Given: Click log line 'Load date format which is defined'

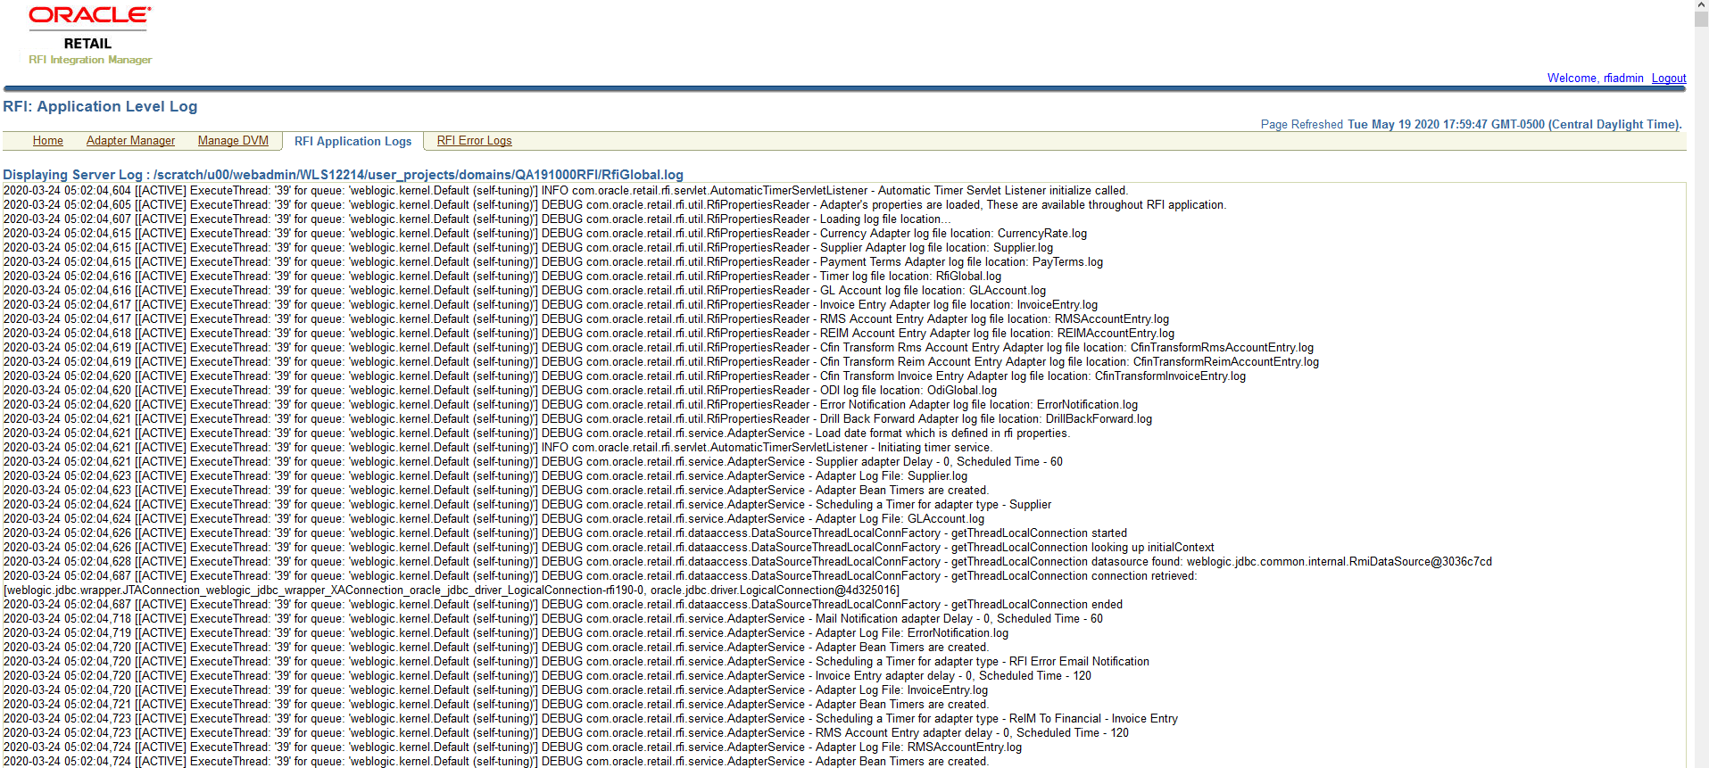Looking at the screenshot, I should (x=536, y=434).
